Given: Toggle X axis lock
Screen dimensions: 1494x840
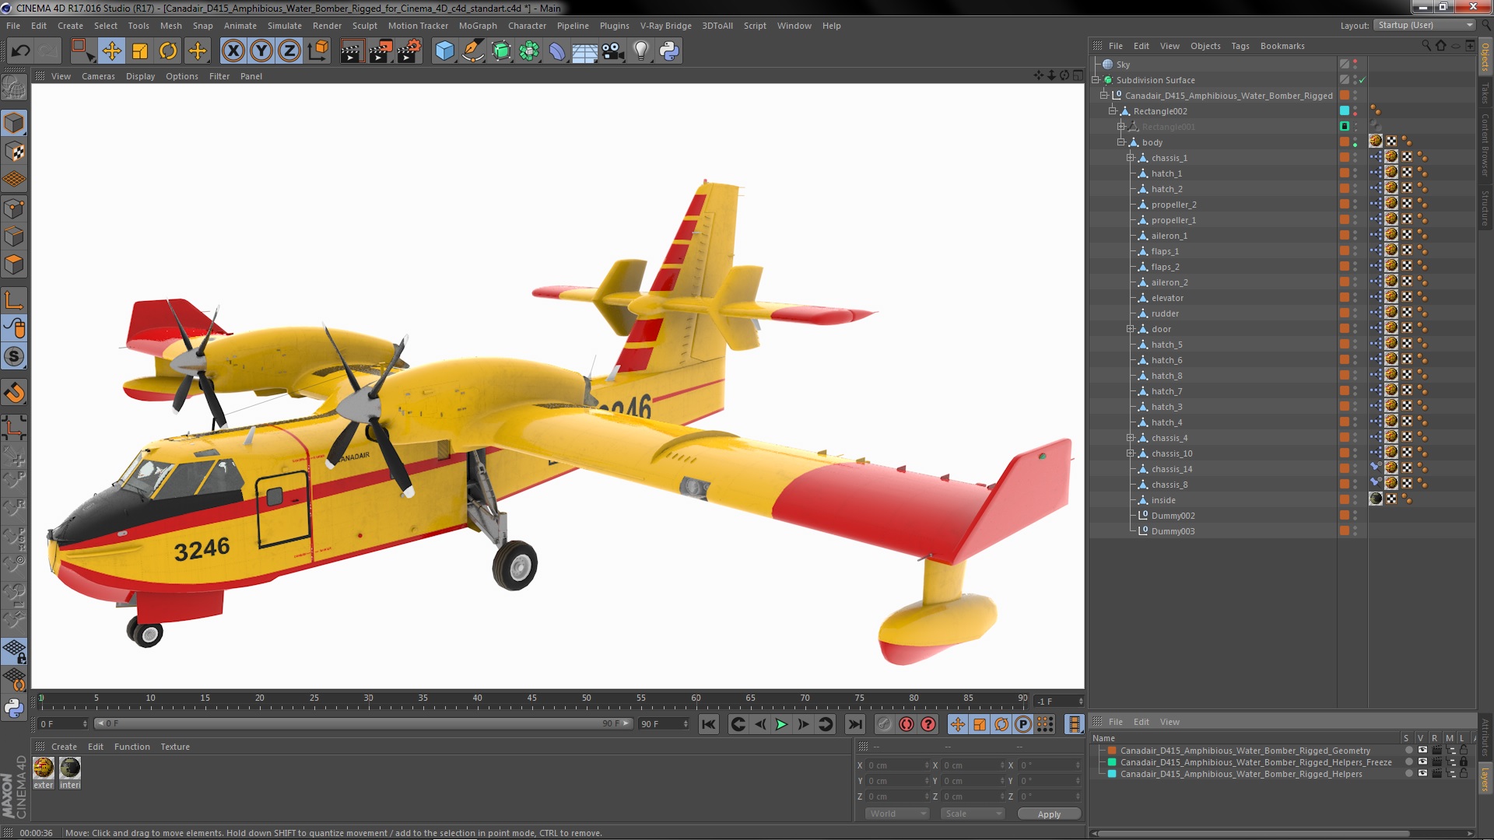Looking at the screenshot, I should [233, 51].
